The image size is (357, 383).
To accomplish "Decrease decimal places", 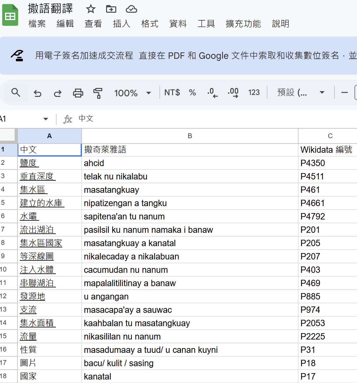I will point(212,93).
